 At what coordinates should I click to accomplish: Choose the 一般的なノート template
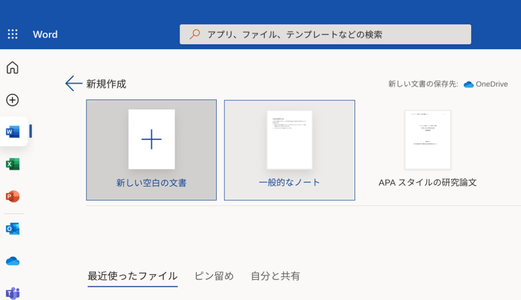(x=290, y=150)
